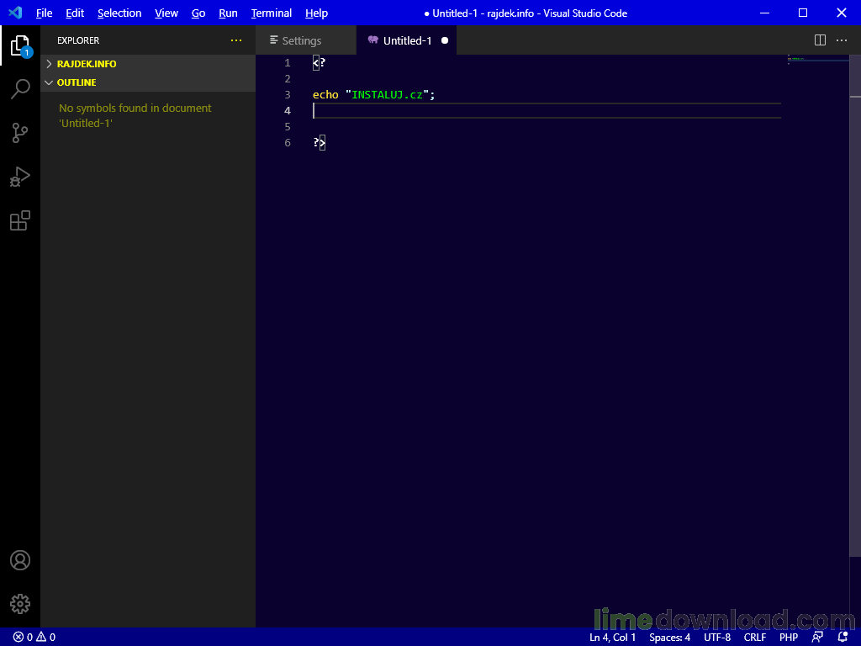Change the CRLF end of line sequence
861x646 pixels.
(754, 638)
